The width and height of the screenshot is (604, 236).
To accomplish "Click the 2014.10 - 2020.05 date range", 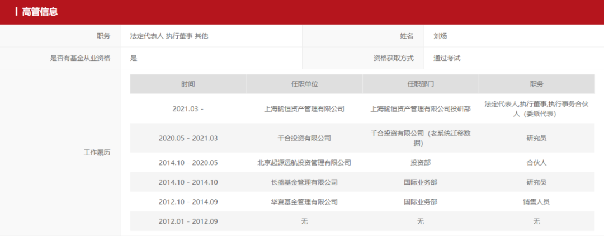I will [188, 163].
